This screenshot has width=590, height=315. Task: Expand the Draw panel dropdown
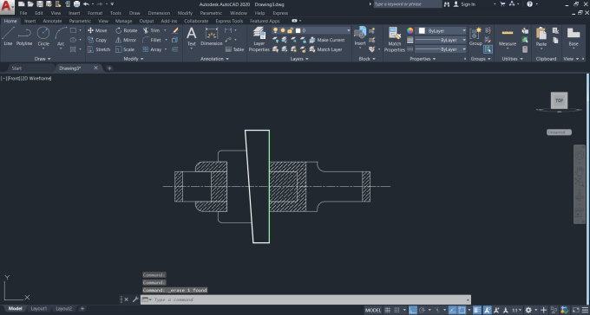(x=43, y=59)
